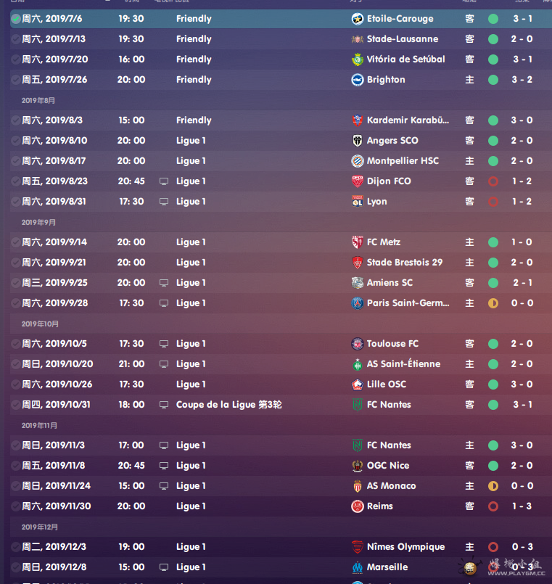Open the Lille OSC team link
The width and height of the screenshot is (552, 584).
pyautogui.click(x=387, y=384)
